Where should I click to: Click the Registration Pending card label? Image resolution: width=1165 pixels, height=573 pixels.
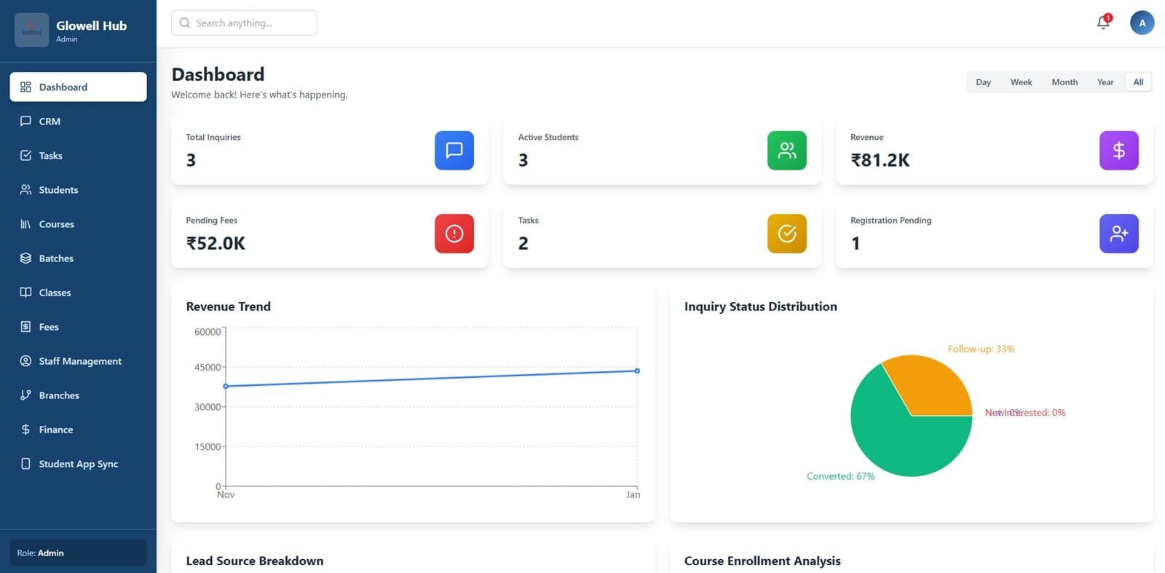890,220
